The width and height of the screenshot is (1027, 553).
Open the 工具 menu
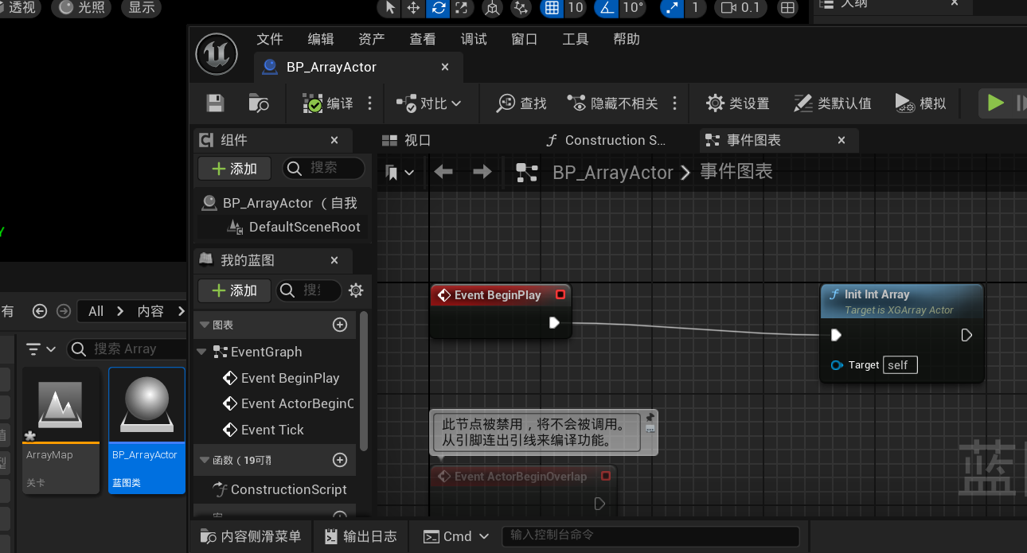tap(576, 39)
